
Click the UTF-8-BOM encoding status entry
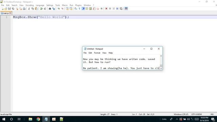pyautogui.click(x=197, y=115)
